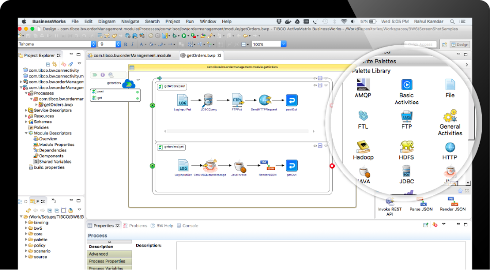490x270 pixels.
Task: Select the RenderJSON activity on canvas
Action: [x=267, y=166]
